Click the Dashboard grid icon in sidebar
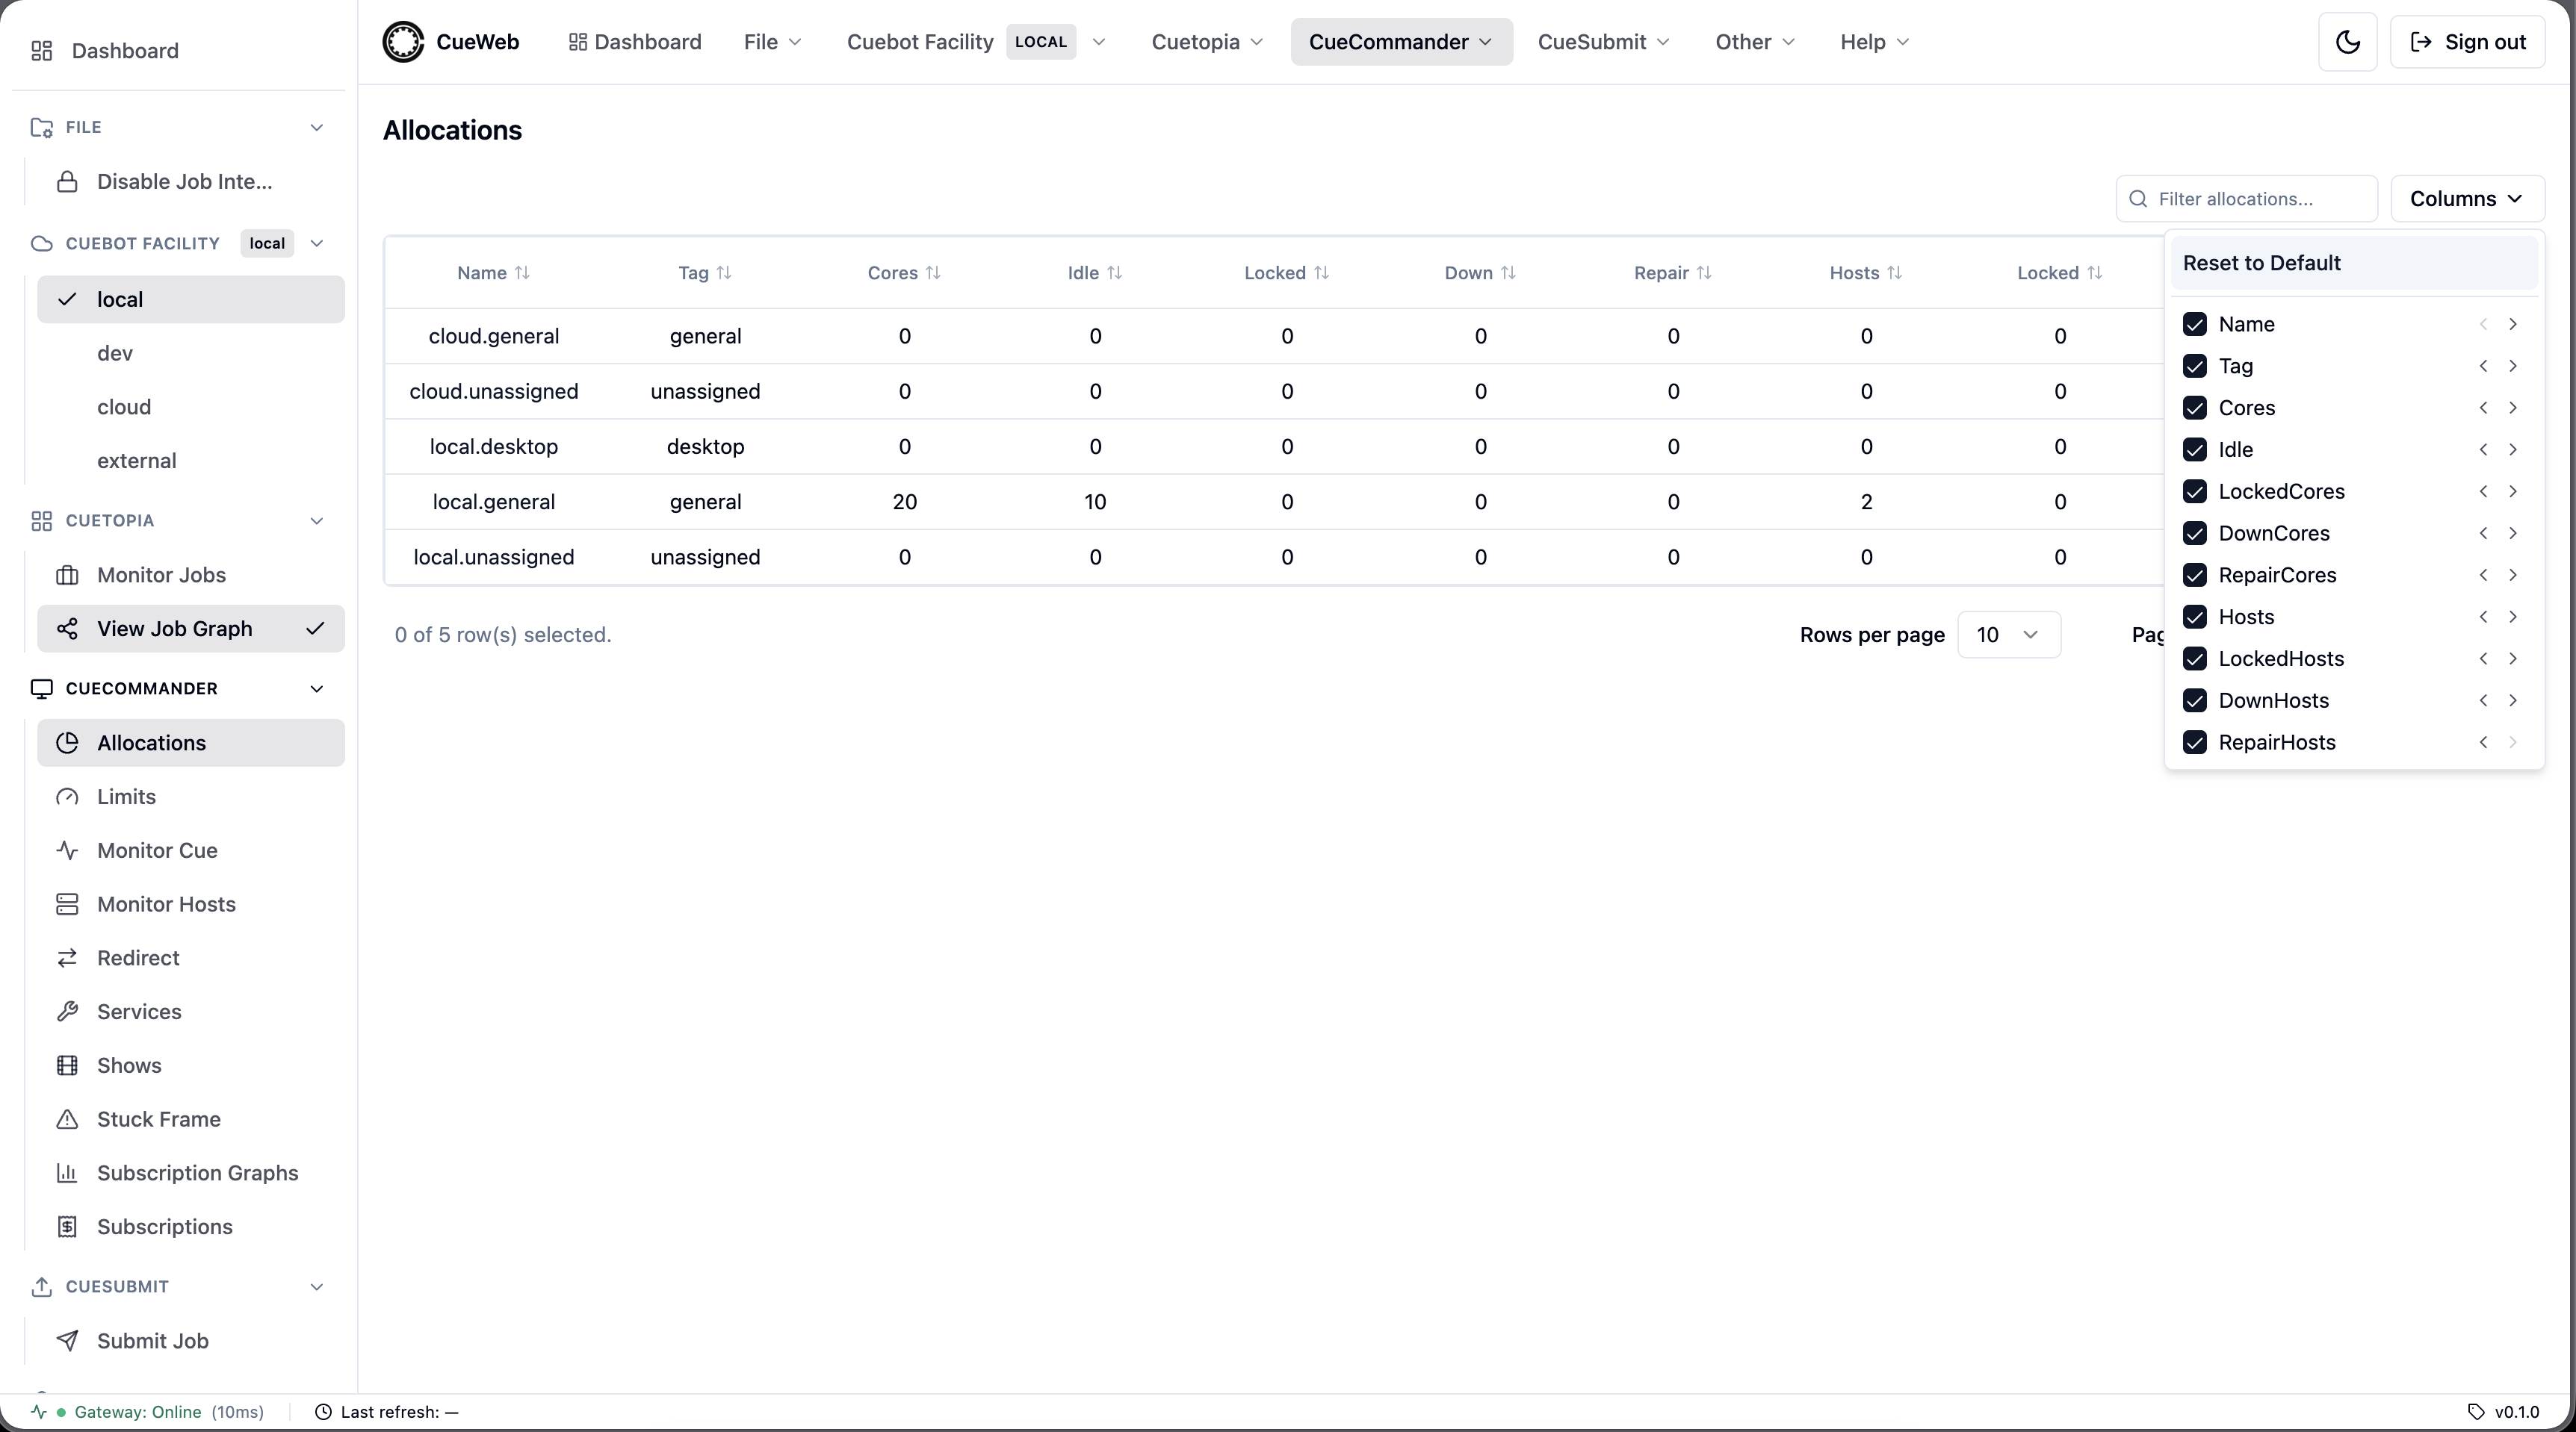This screenshot has width=2576, height=1432. coord(42,51)
